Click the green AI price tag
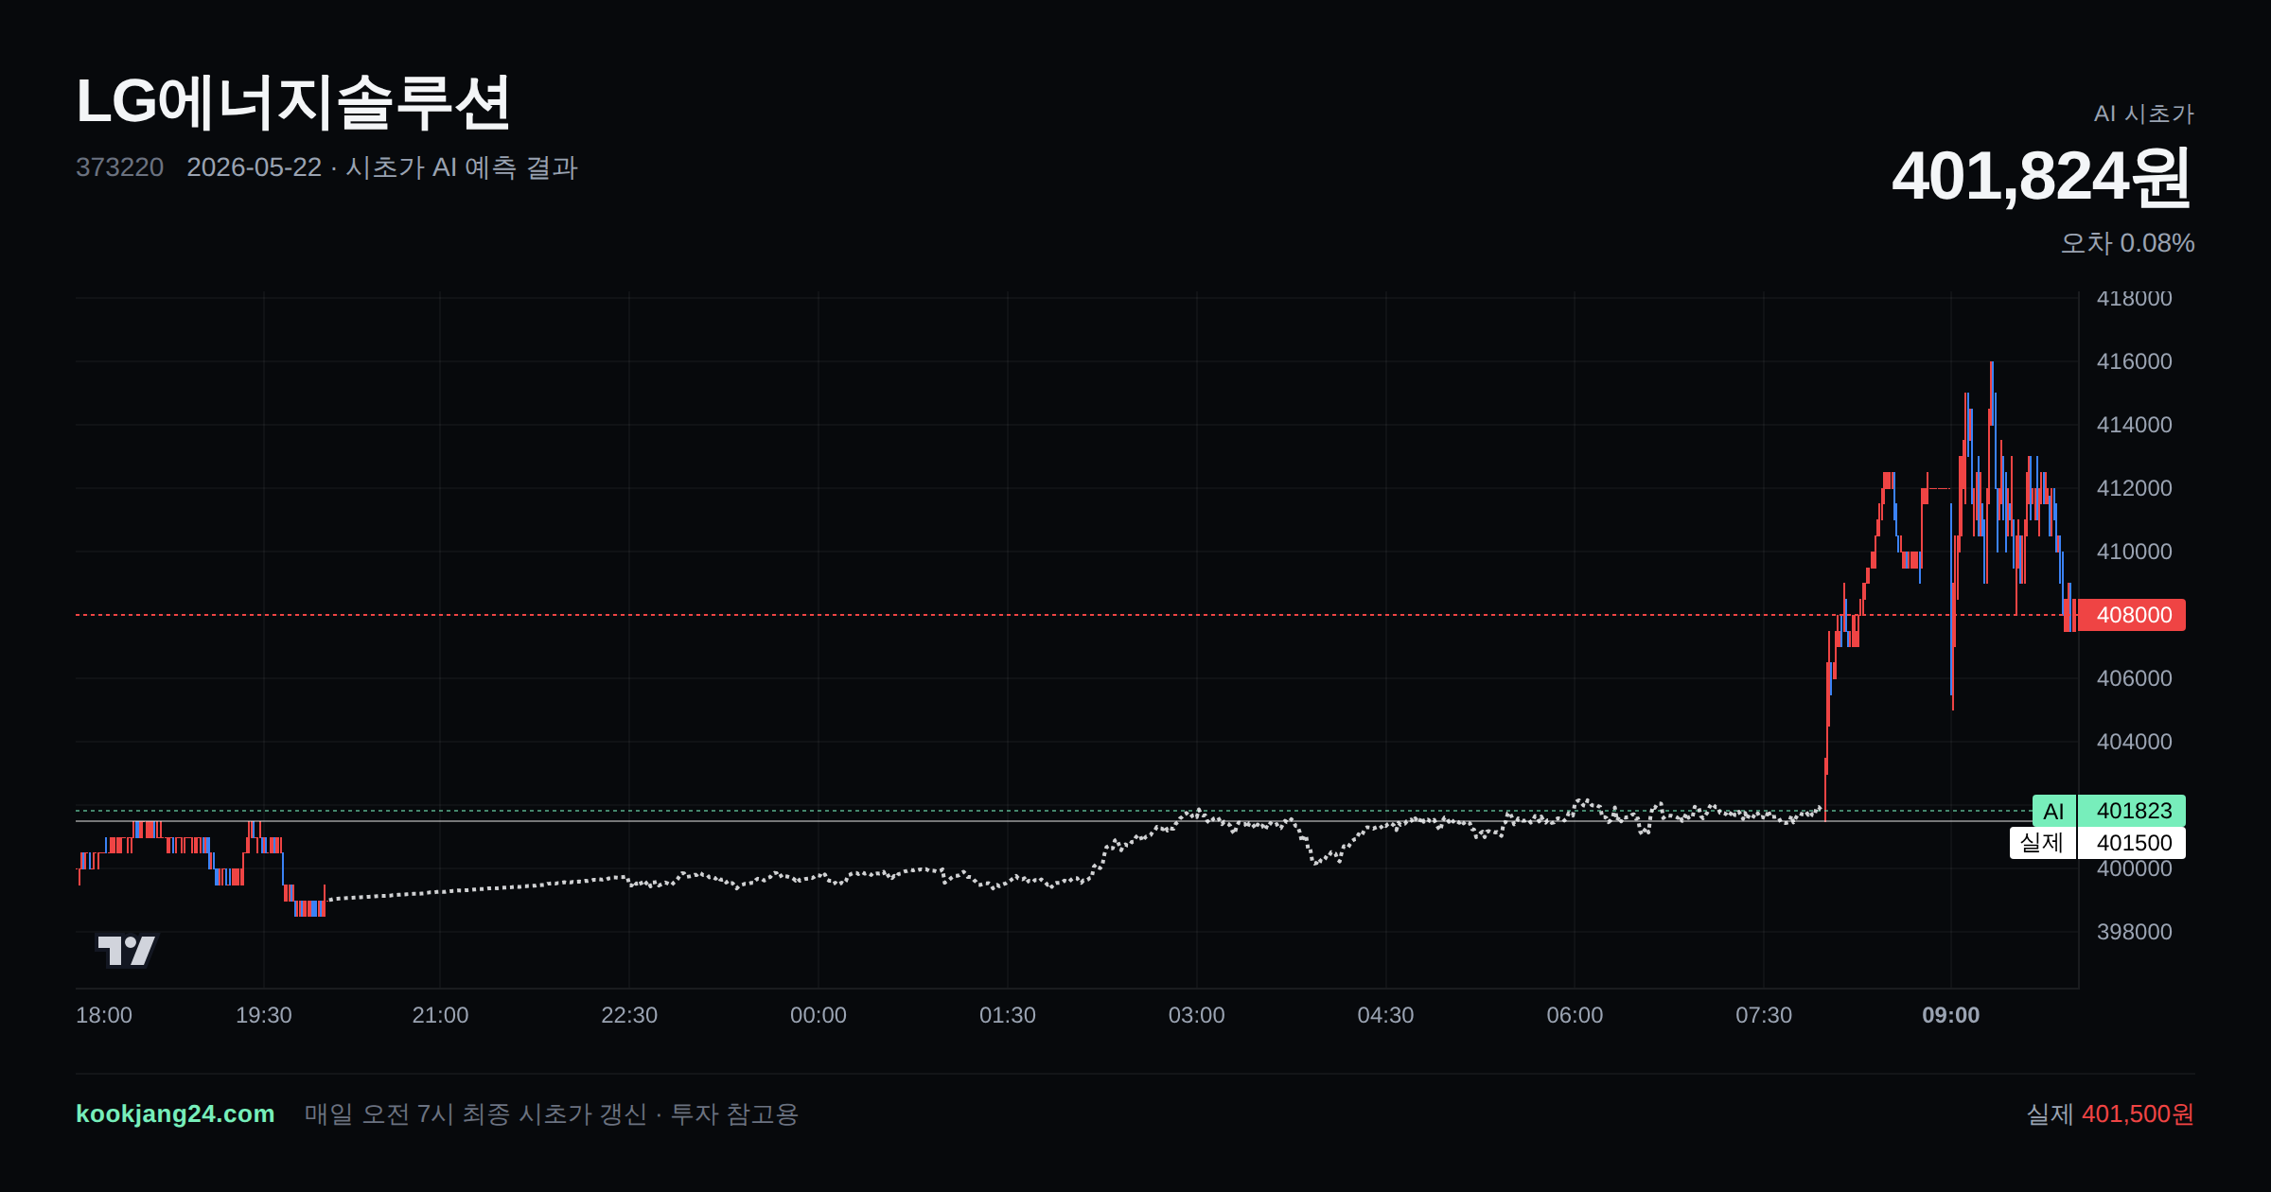Viewport: 2271px width, 1192px height. [x=2053, y=811]
